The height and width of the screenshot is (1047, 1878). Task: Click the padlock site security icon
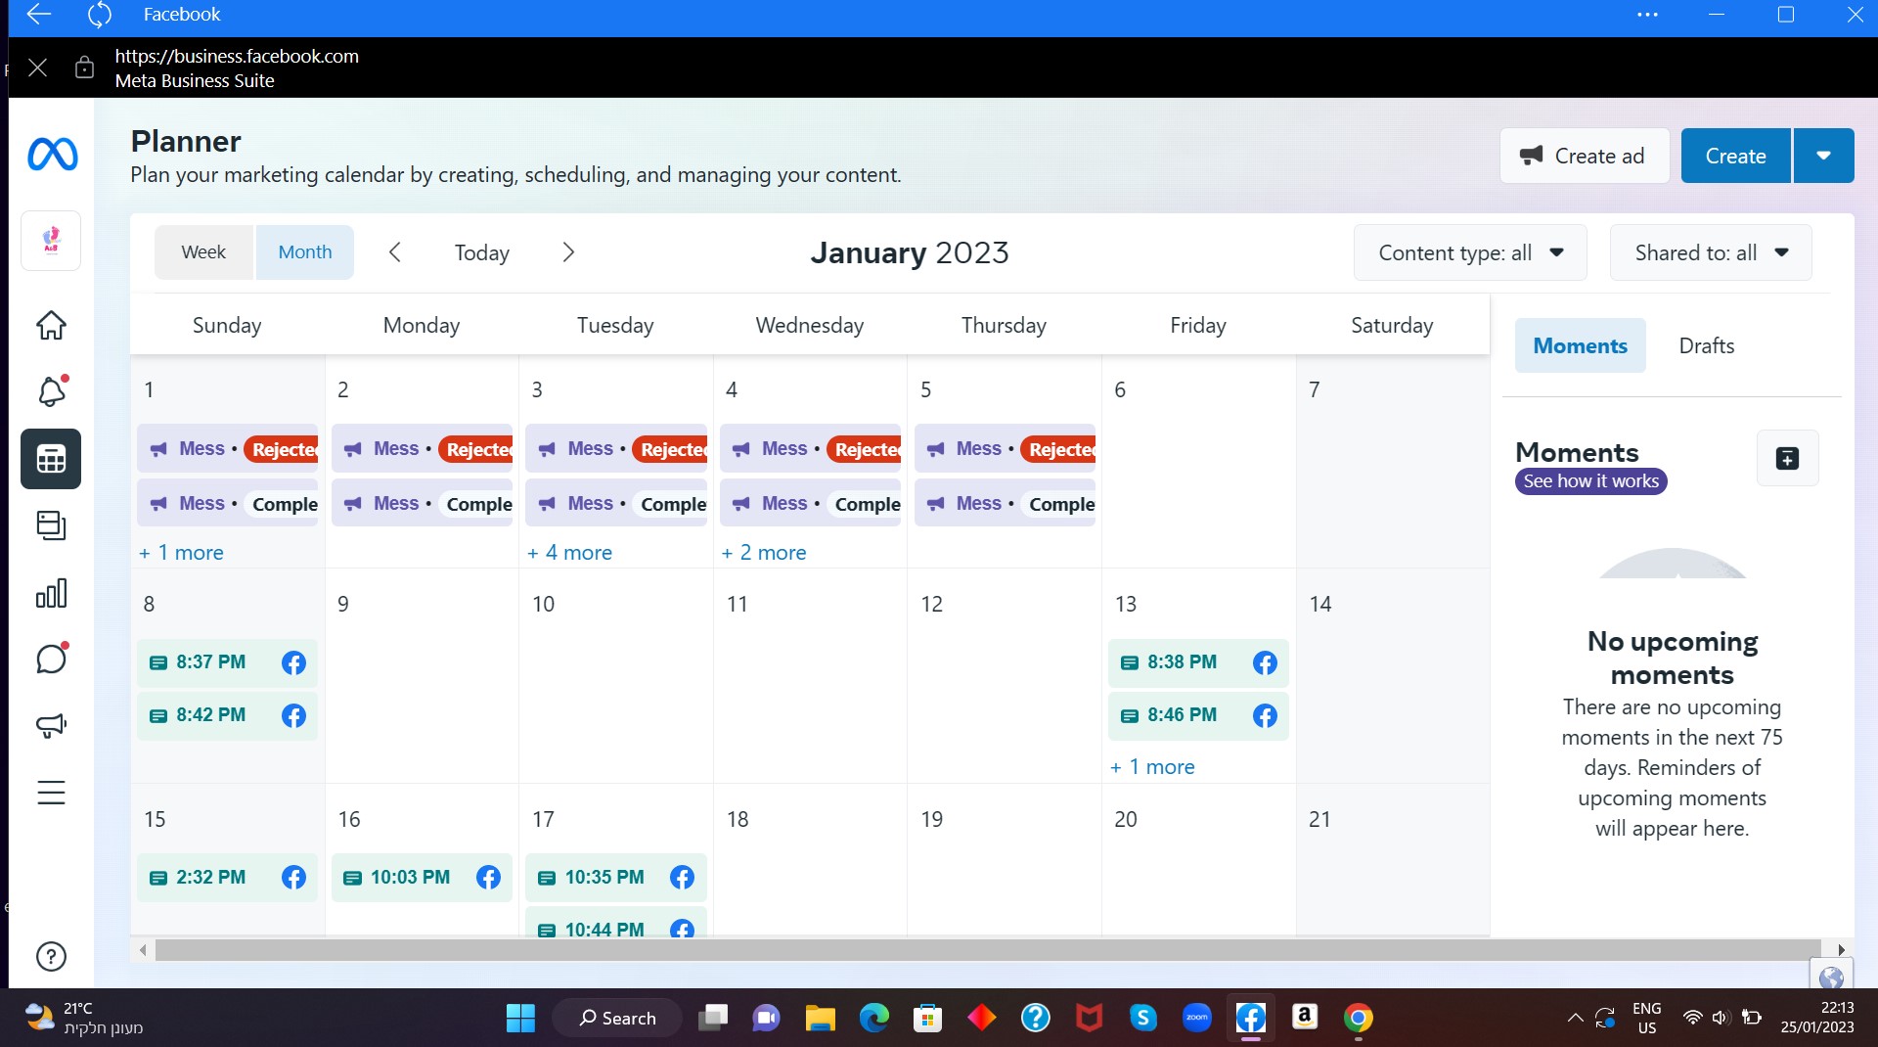pos(84,68)
